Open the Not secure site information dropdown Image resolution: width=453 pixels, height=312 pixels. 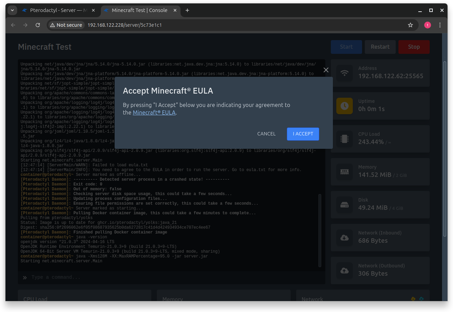tap(66, 25)
